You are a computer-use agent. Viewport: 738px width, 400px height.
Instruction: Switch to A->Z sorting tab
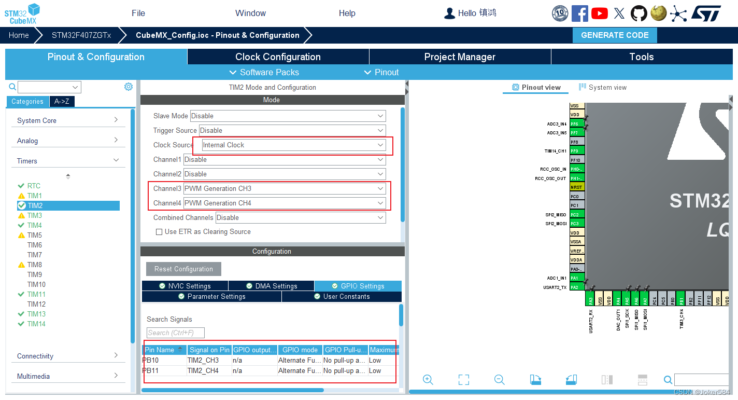point(62,102)
